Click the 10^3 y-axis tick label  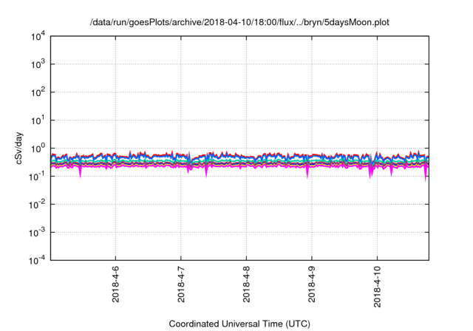(37, 64)
